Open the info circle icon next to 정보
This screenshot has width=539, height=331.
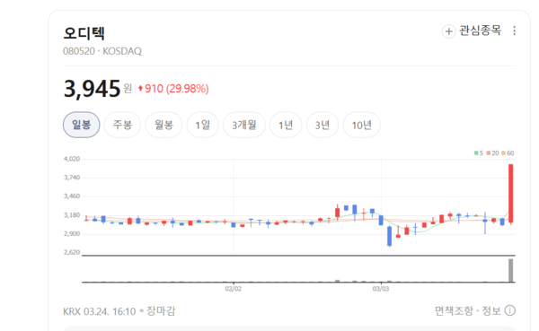(509, 310)
